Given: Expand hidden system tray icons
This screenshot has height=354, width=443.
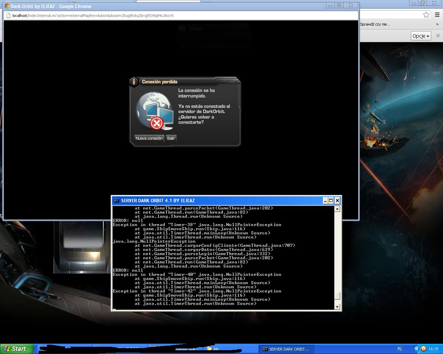Looking at the screenshot, I should point(417,349).
